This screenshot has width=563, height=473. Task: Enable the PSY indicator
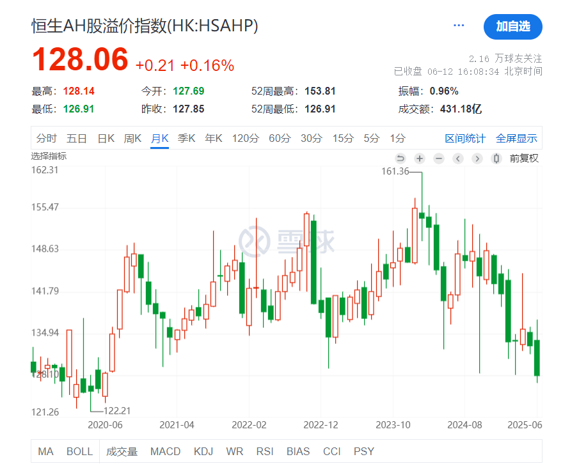click(364, 451)
